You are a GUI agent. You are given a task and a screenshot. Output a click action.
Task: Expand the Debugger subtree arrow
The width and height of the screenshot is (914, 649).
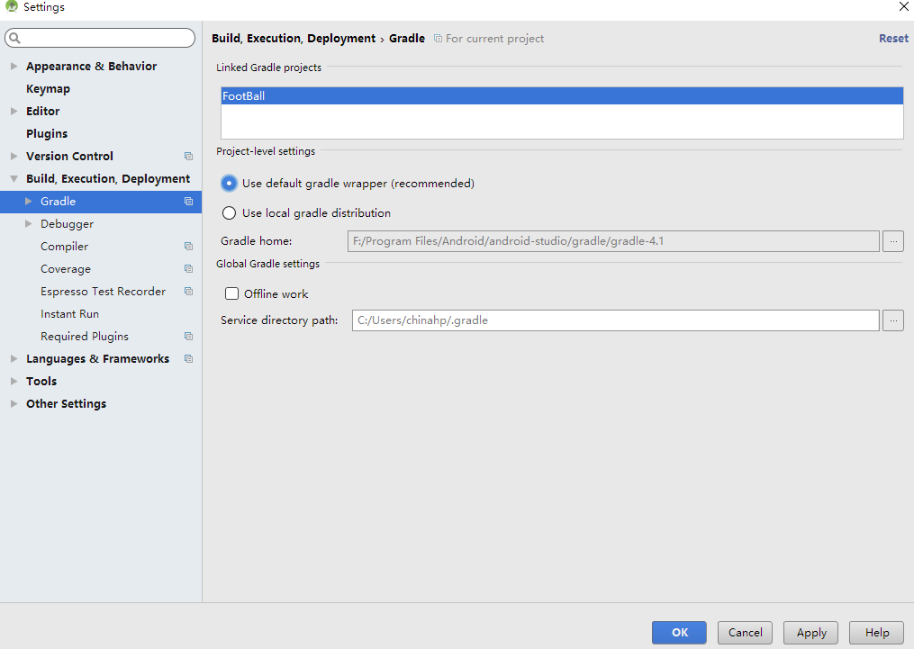point(29,224)
